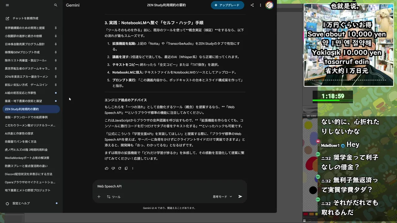Click heading エンジニア視点のアドバイス
The image size is (397, 223).
tap(126, 100)
